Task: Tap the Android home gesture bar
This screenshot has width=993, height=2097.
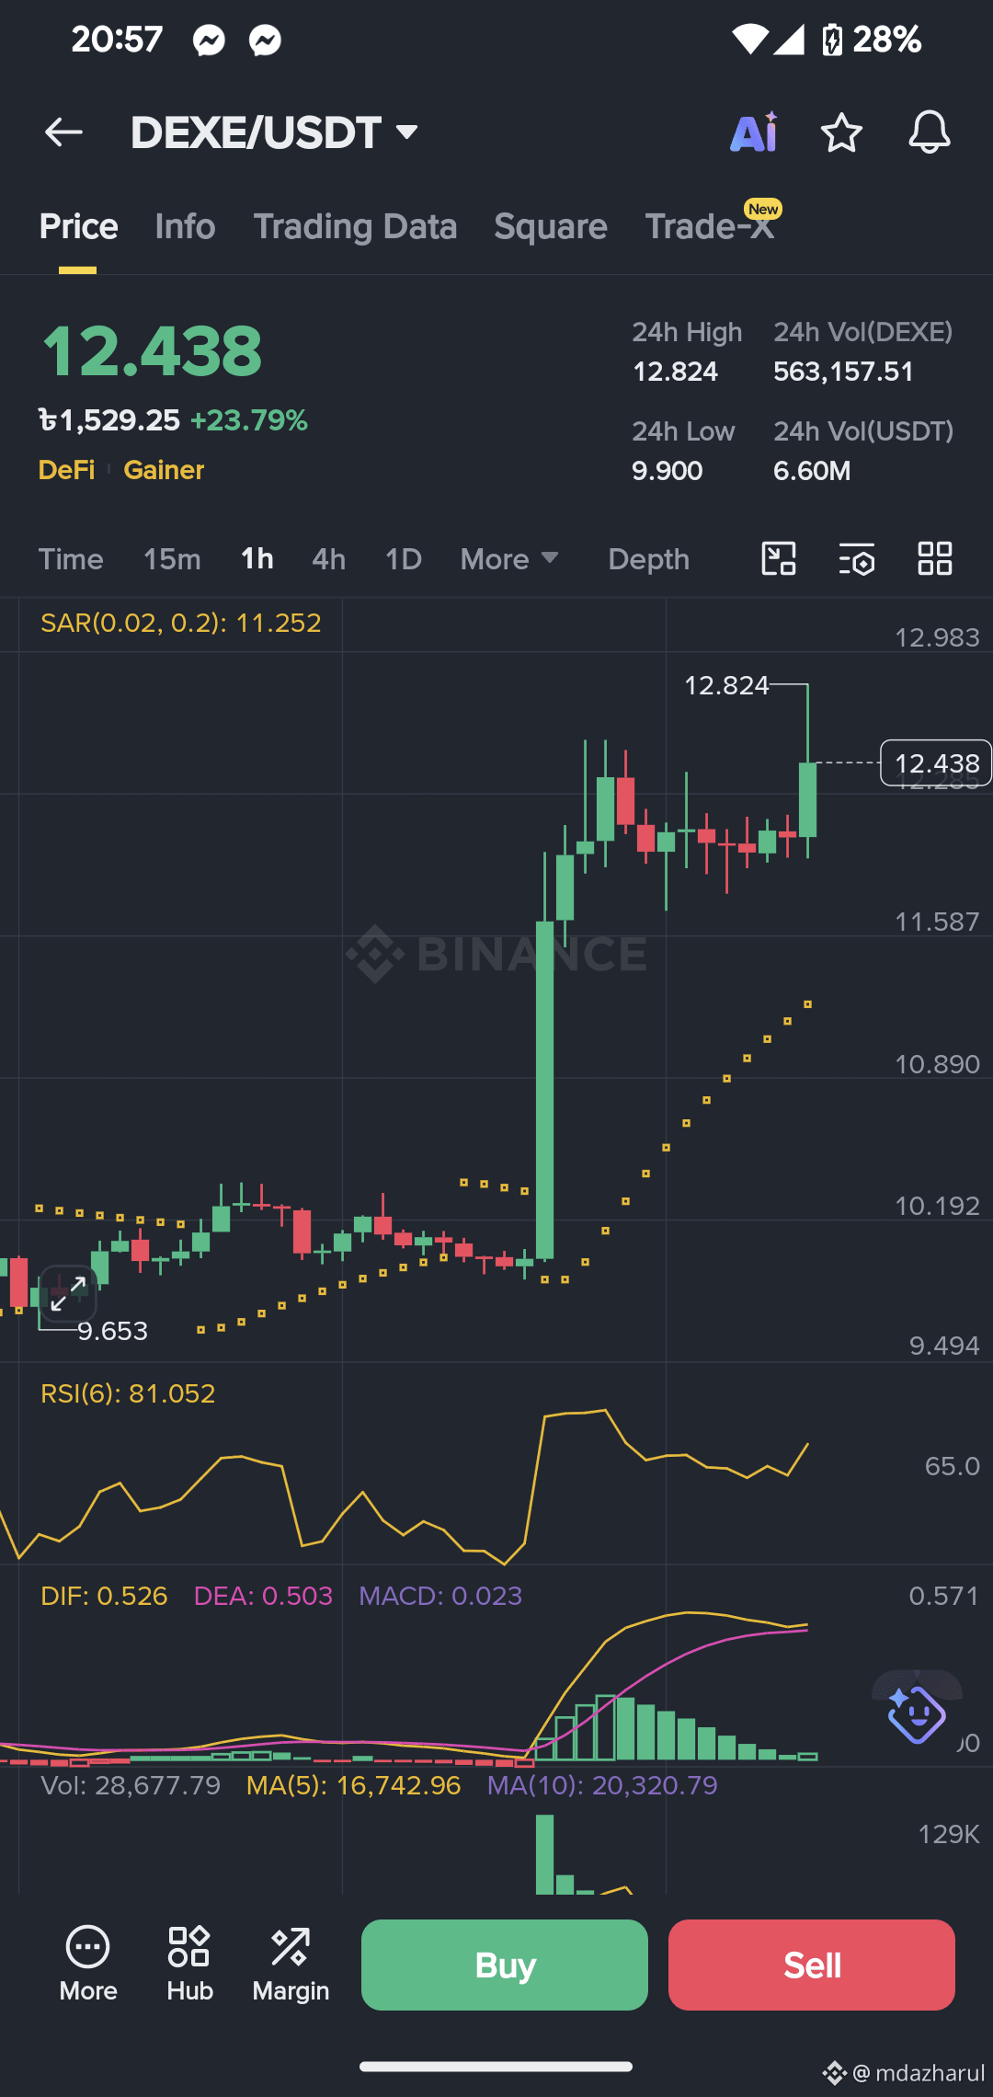Action: pyautogui.click(x=496, y=2067)
